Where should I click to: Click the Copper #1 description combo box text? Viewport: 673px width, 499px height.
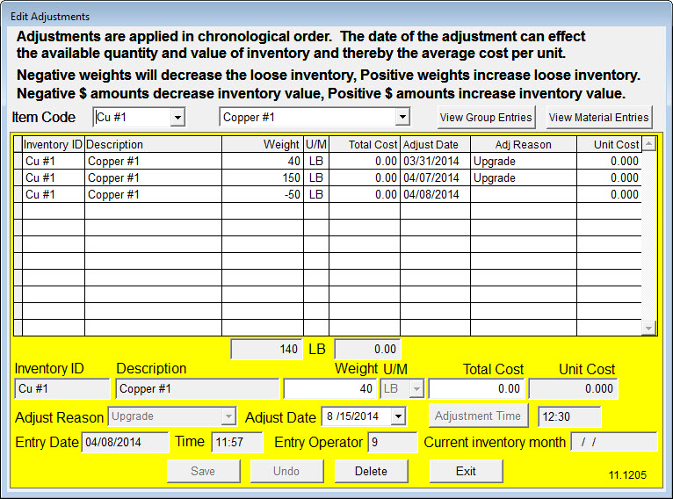249,117
